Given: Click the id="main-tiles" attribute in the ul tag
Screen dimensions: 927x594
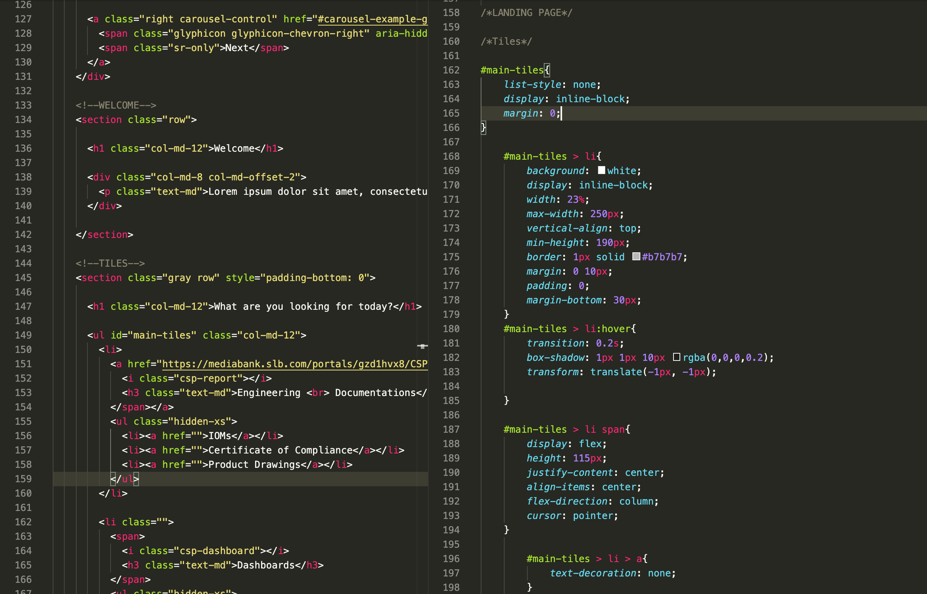Looking at the screenshot, I should (x=153, y=335).
